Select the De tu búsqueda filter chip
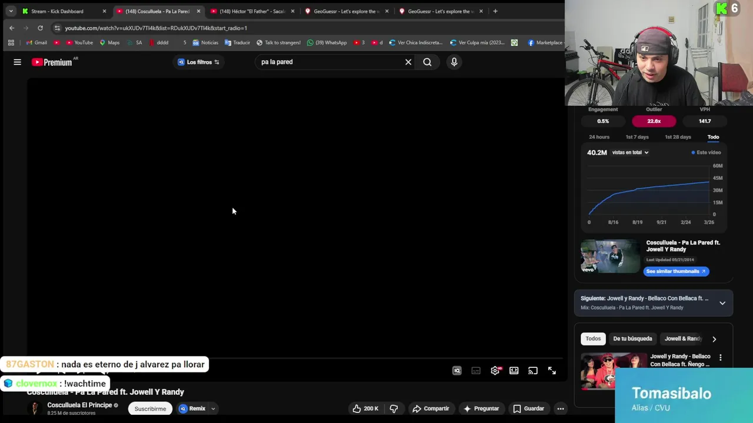Screen dimensions: 753x423 tap(632, 338)
